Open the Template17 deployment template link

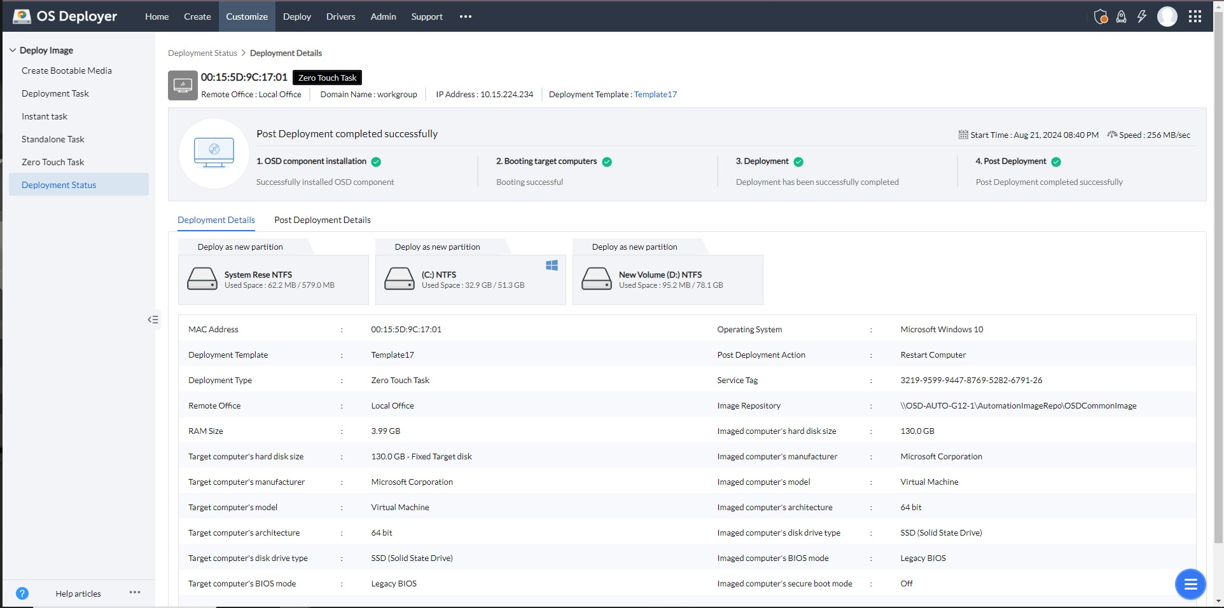click(x=655, y=94)
